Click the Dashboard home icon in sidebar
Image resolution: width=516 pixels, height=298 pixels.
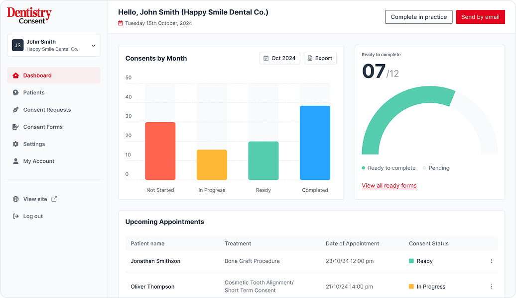click(x=15, y=75)
